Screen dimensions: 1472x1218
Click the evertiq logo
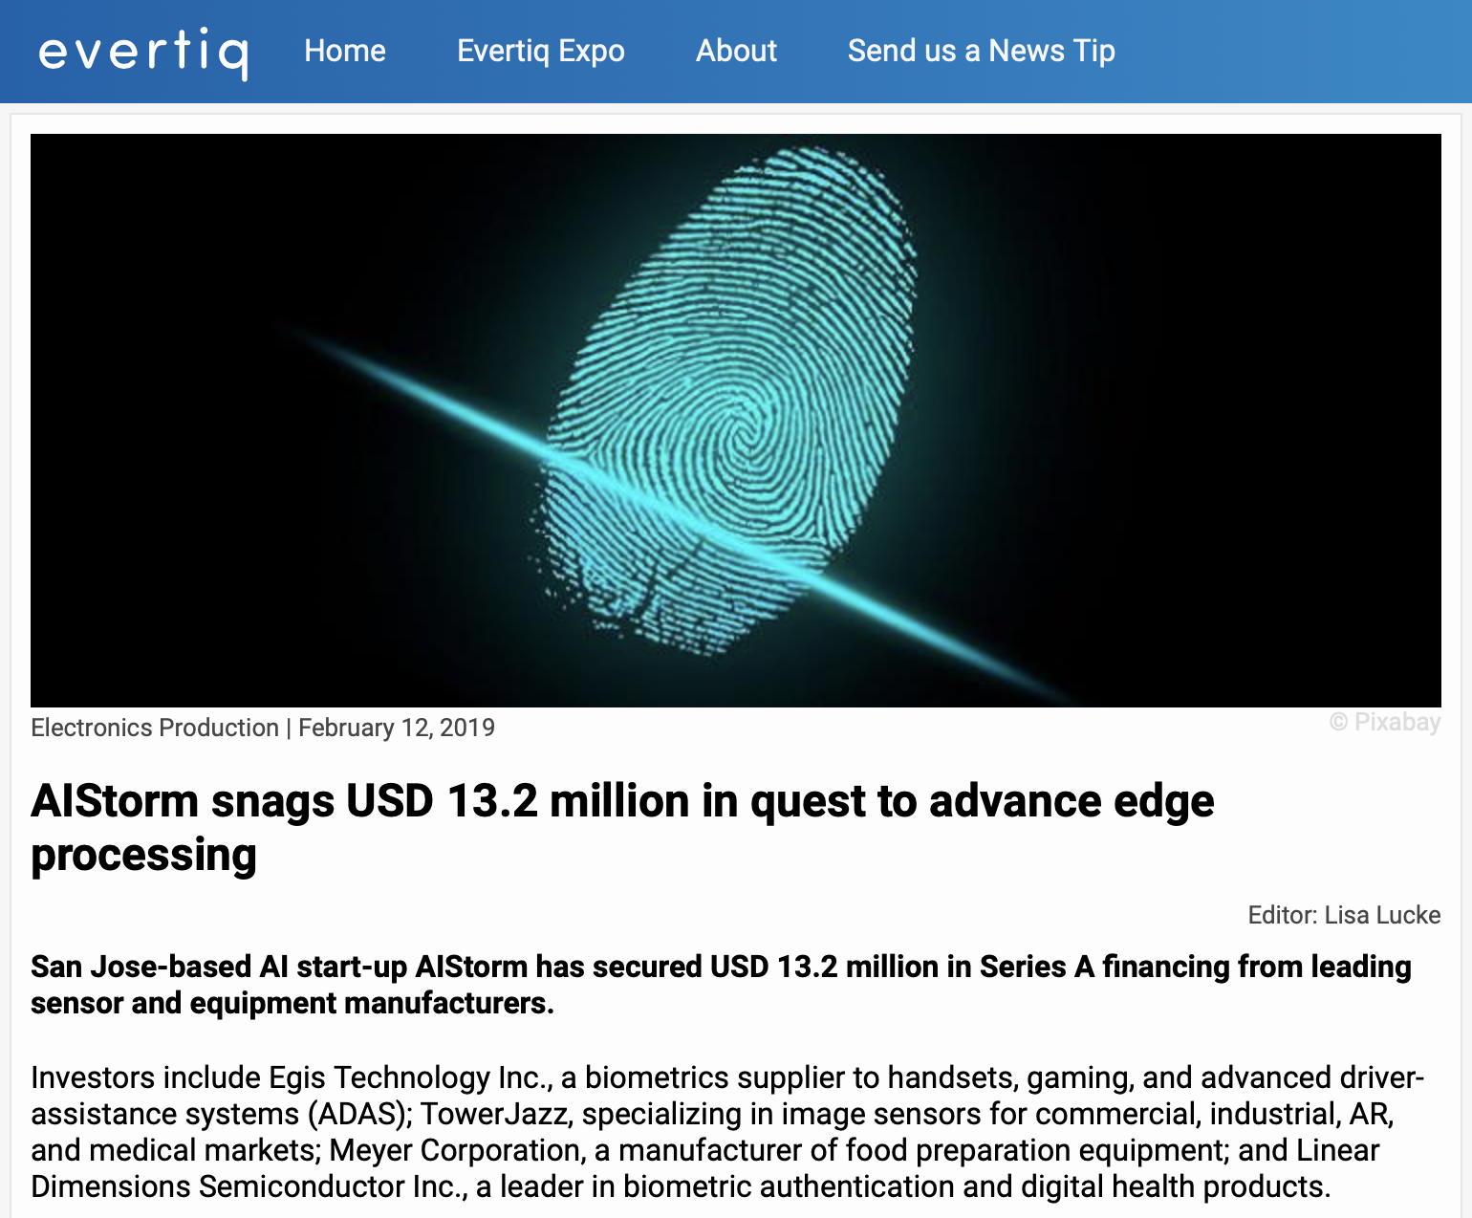coord(143,52)
